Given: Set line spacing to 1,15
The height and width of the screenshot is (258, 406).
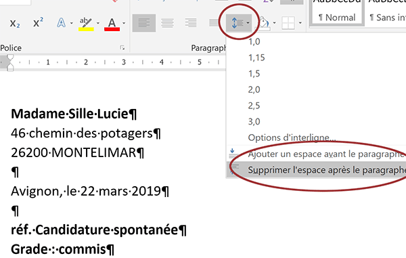Looking at the screenshot, I should (x=256, y=58).
